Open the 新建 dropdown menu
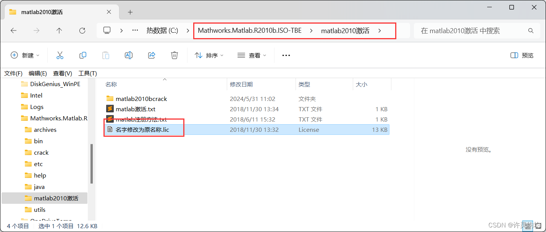The width and height of the screenshot is (546, 232). tap(25, 55)
